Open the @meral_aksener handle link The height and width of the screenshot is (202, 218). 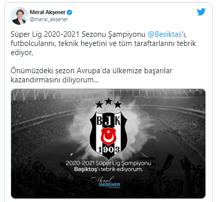tap(49, 19)
